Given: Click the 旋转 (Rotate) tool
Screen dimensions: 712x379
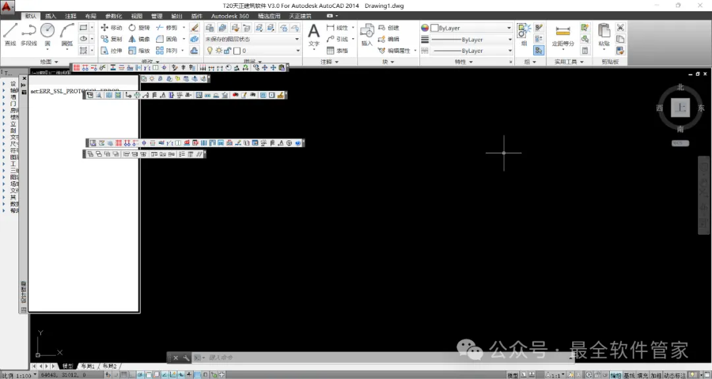Looking at the screenshot, I should click(x=139, y=28).
